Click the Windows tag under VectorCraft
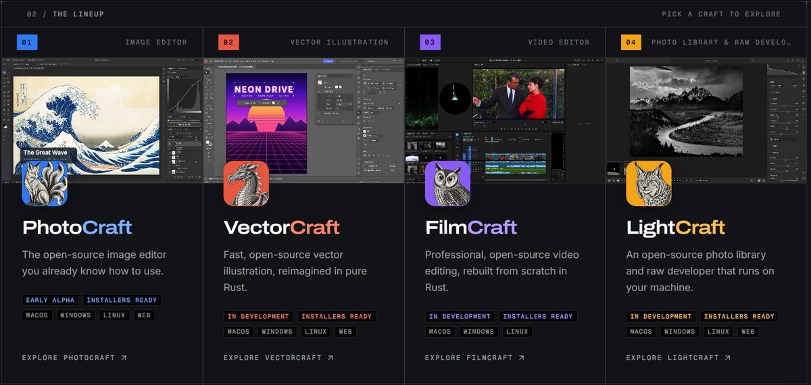 (277, 332)
